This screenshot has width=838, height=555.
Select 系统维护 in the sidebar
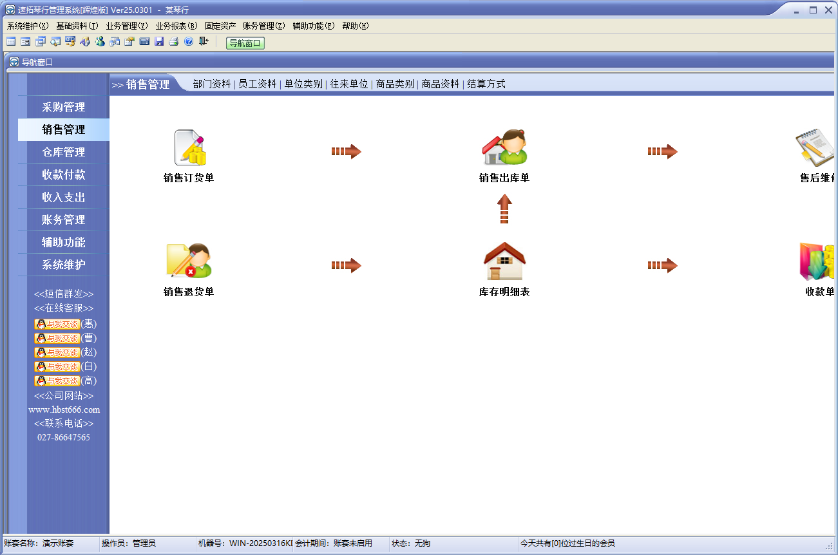tap(64, 265)
